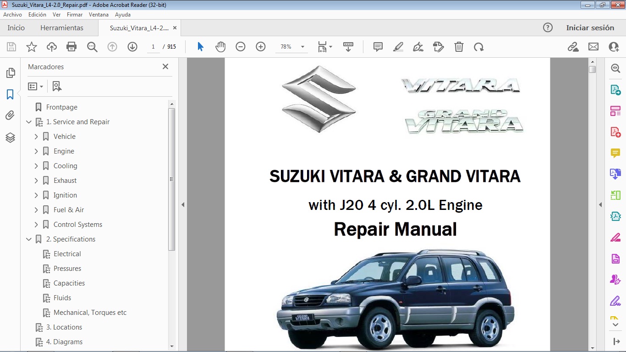Close the Suzuki_Vitara document tab
This screenshot has width=626, height=352.
(174, 28)
